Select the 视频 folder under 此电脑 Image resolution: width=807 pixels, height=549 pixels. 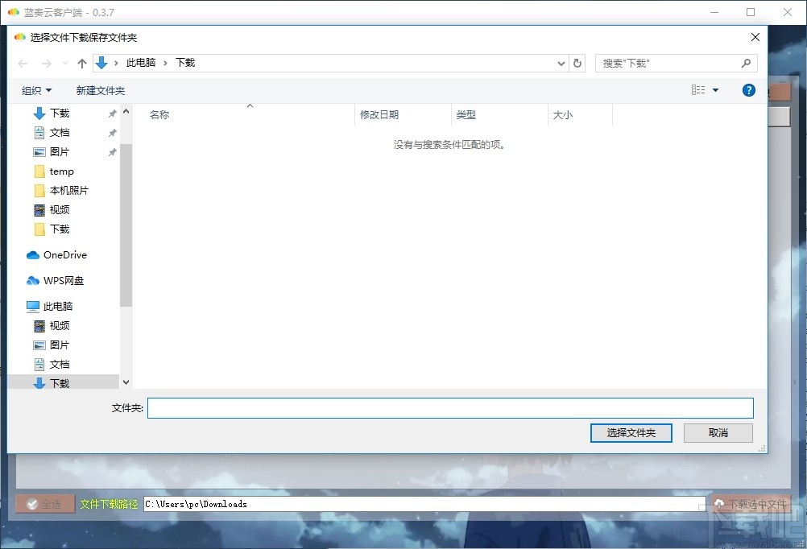59,325
